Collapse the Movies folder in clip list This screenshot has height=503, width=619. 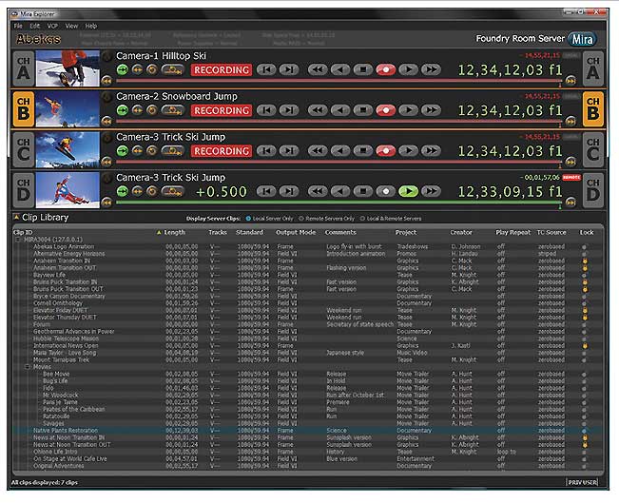click(x=29, y=366)
